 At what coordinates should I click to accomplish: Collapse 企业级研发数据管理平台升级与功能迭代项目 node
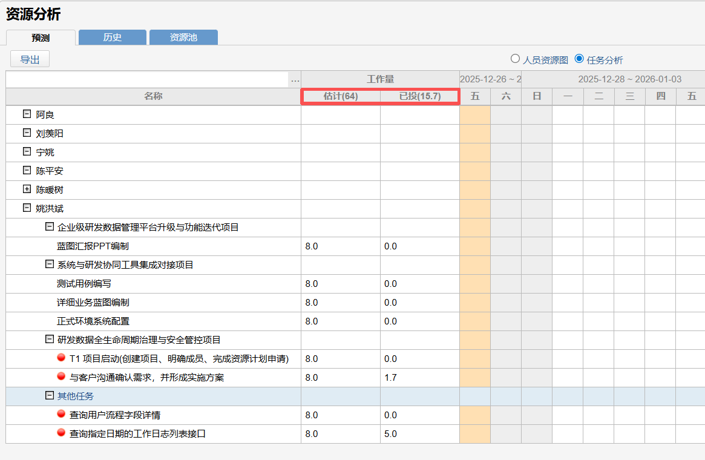[50, 226]
